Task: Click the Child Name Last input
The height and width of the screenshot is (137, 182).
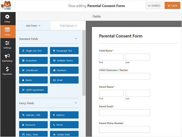Action: pyautogui.click(x=138, y=57)
